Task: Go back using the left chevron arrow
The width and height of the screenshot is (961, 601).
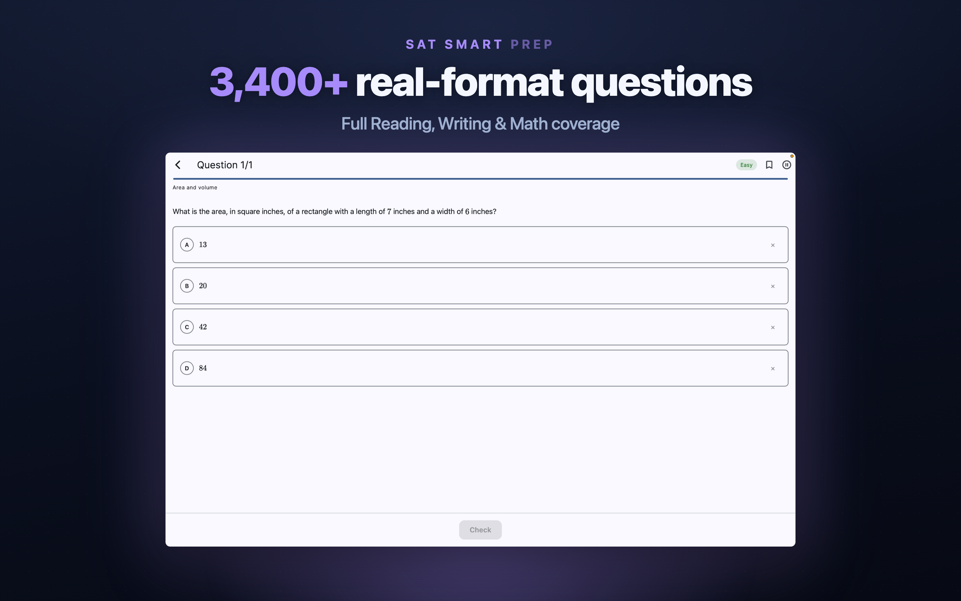Action: coord(178,165)
